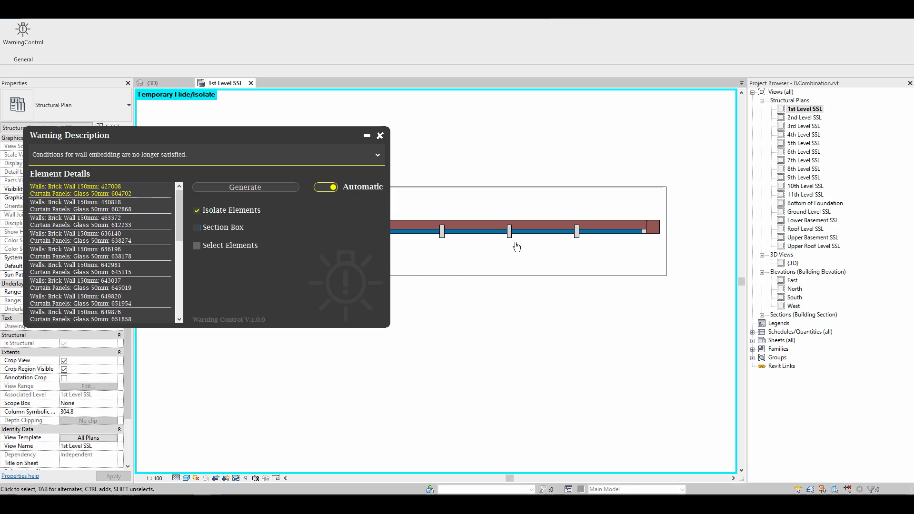This screenshot has width=914, height=514.
Task: Click the WarningControl ribbon icon
Action: [23, 30]
